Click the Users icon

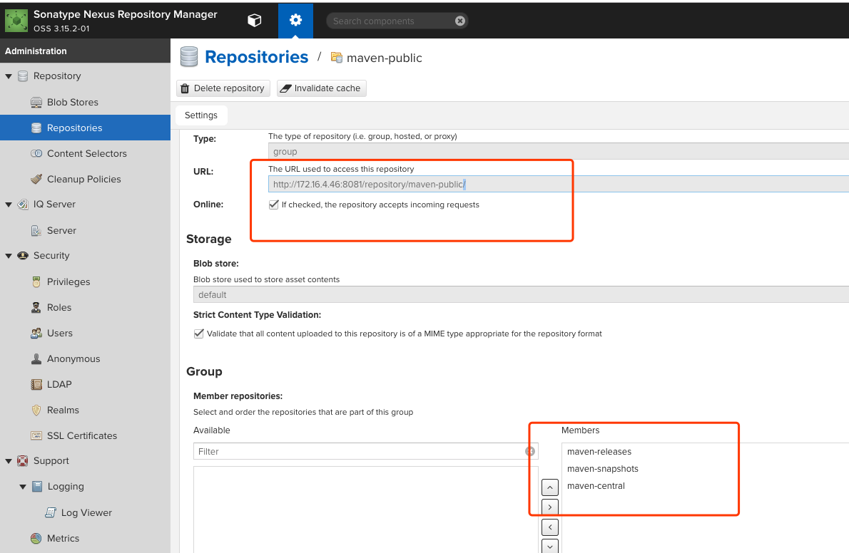[36, 334]
